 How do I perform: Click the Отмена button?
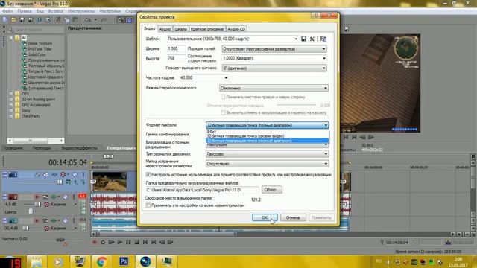tap(293, 217)
